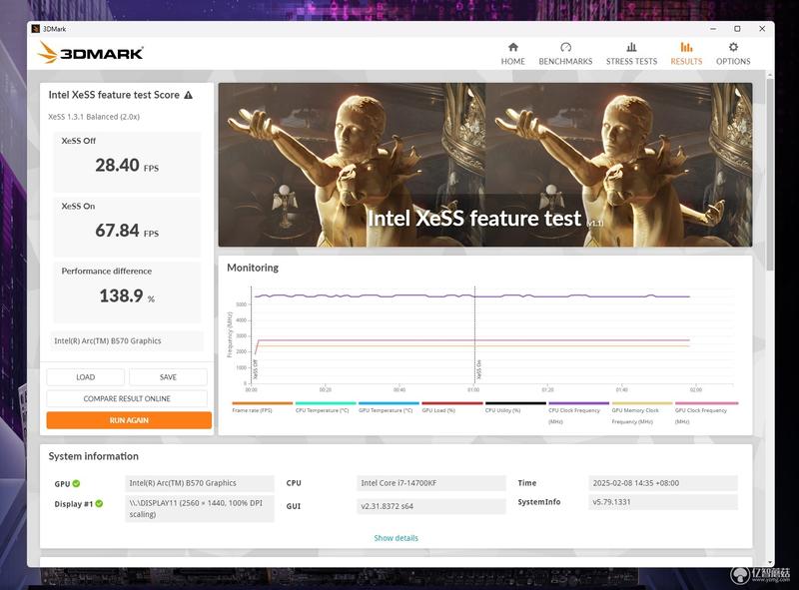
Task: Click the XeSS Off 28.40 FPS value
Action: pos(127,165)
